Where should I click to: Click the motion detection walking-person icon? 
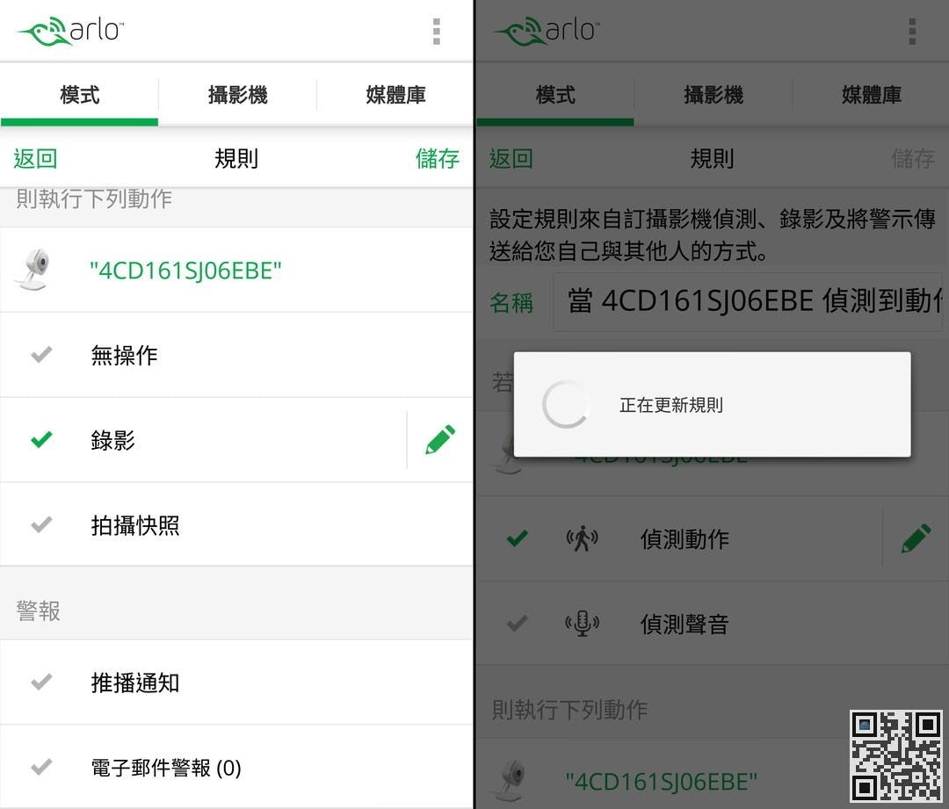click(x=582, y=538)
